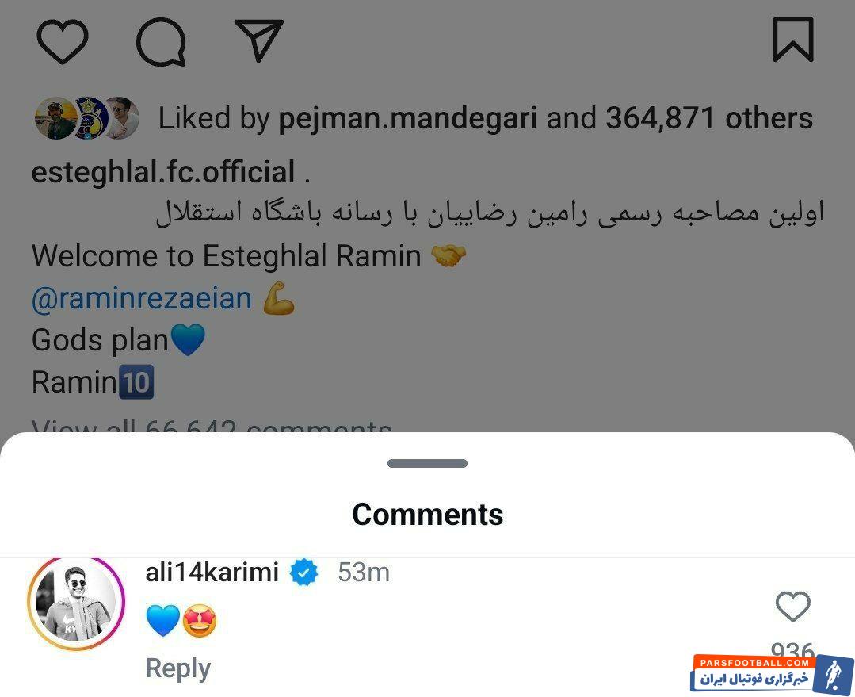Grab the comments sheet drag handle
Screen dimensions: 855x697
coord(428,463)
